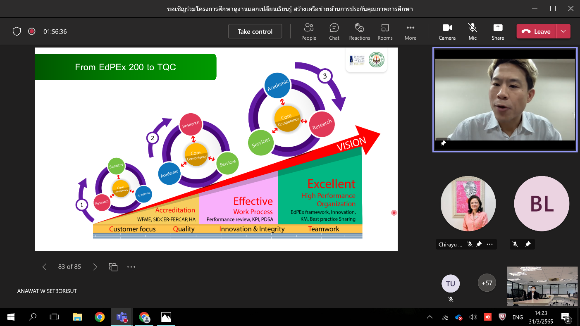The height and width of the screenshot is (326, 580).
Task: Click the muted mic icon below TU
Action: click(451, 299)
